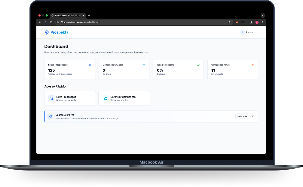Screen dimensions: 303x187
Task: Bookmark this page with the star icon
Action: (x=229, y=22)
